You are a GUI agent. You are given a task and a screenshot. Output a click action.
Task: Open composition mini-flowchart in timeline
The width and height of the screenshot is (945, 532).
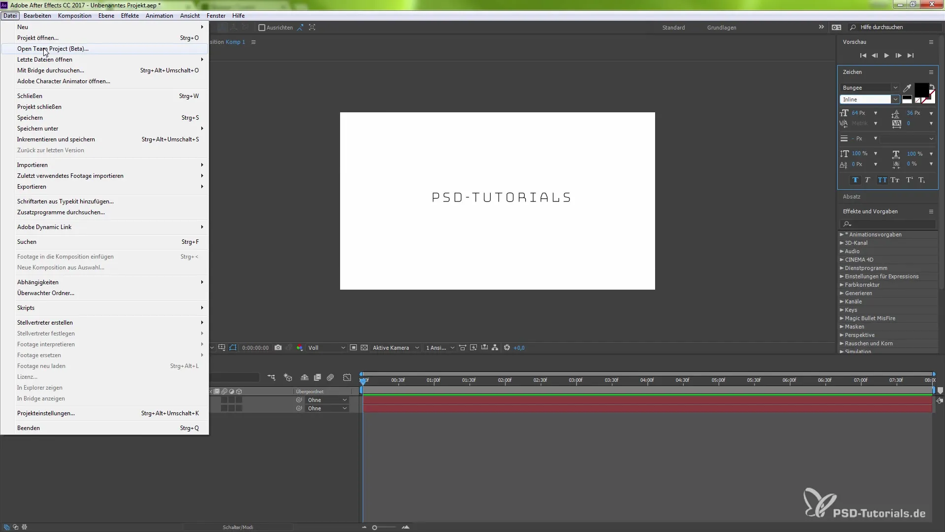pos(272,377)
